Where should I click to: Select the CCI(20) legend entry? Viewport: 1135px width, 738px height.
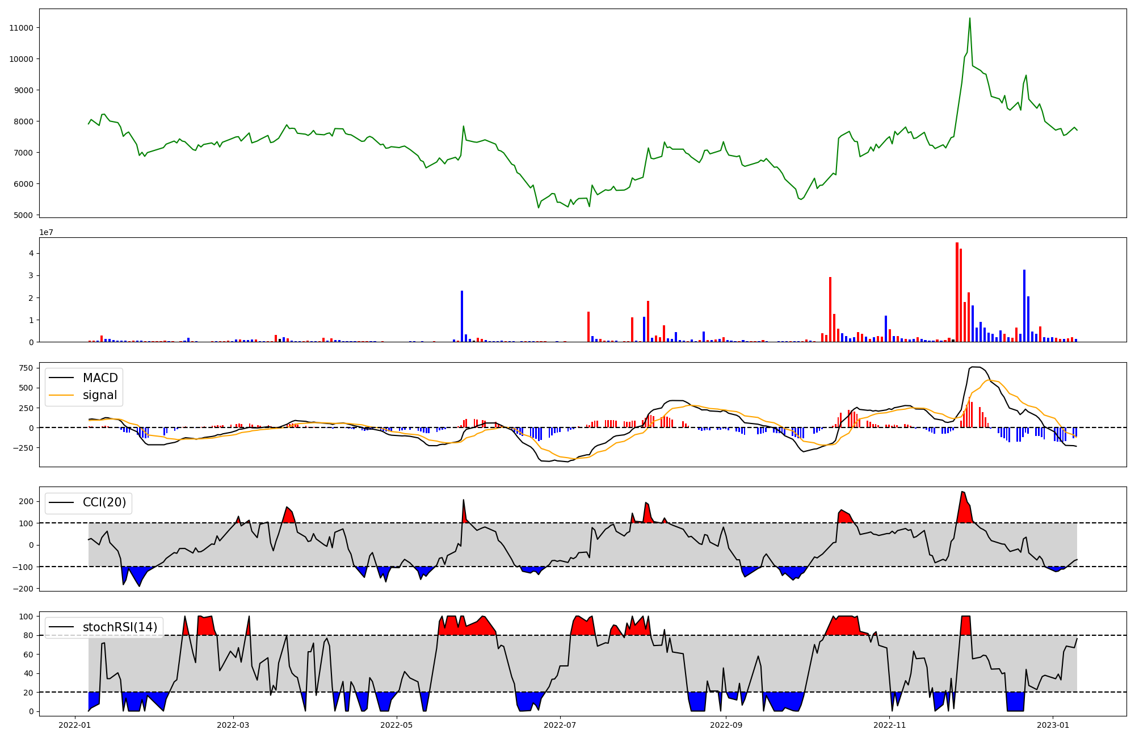(104, 502)
